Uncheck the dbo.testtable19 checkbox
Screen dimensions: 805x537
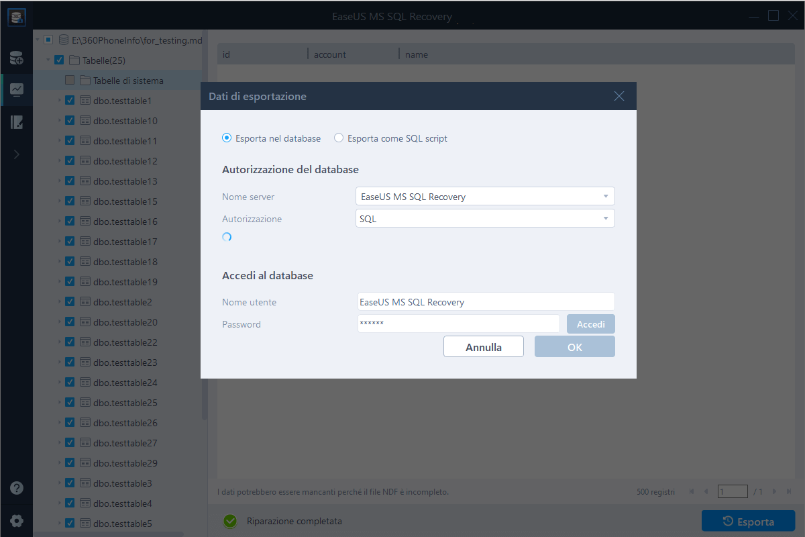tap(70, 282)
